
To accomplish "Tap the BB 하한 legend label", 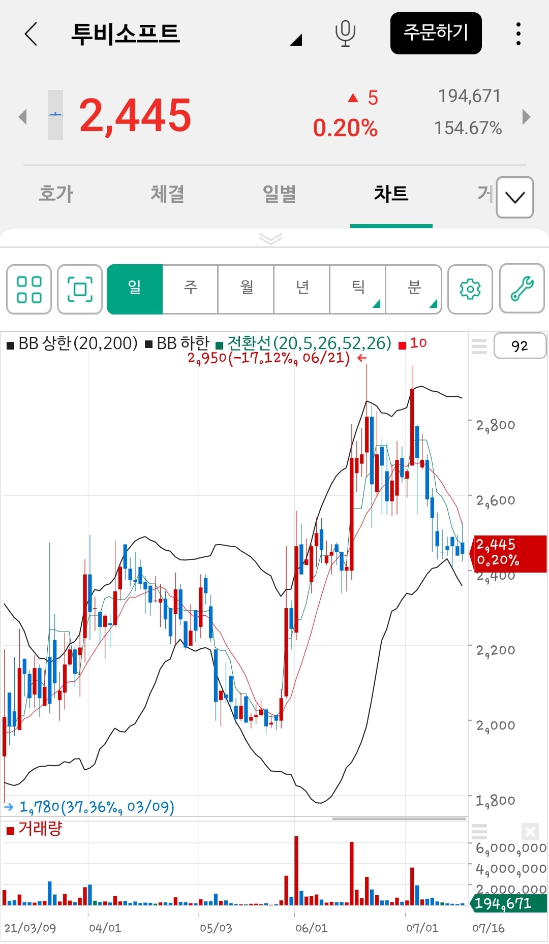I will click(x=177, y=344).
